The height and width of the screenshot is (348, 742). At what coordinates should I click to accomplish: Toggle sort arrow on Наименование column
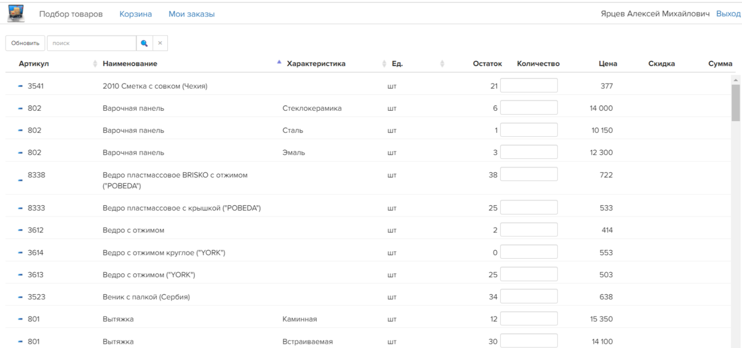pos(279,62)
